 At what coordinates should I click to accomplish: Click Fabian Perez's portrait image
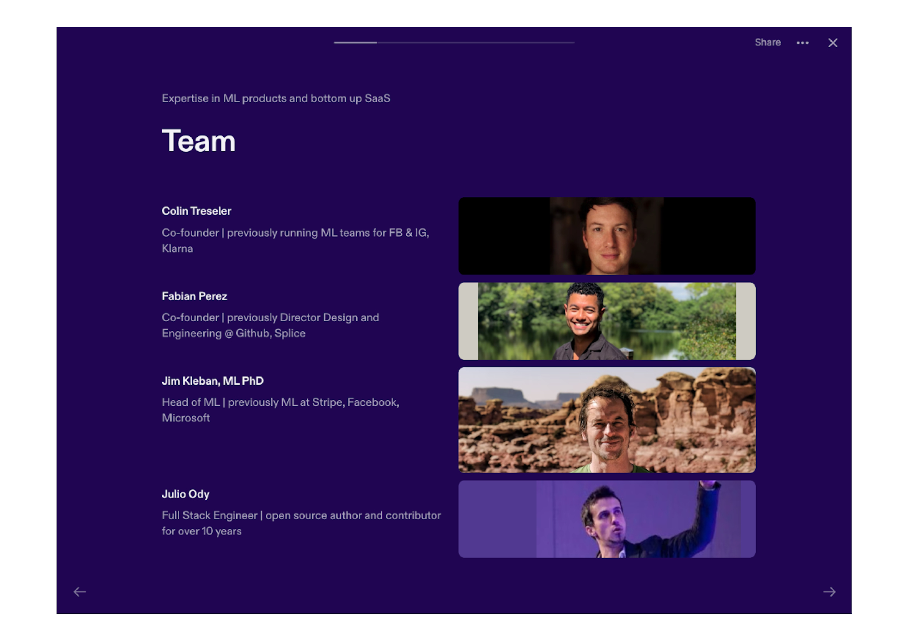pos(607,320)
